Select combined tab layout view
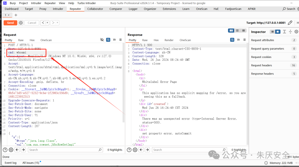This screenshot has height=167, width=299. click(x=244, y=31)
